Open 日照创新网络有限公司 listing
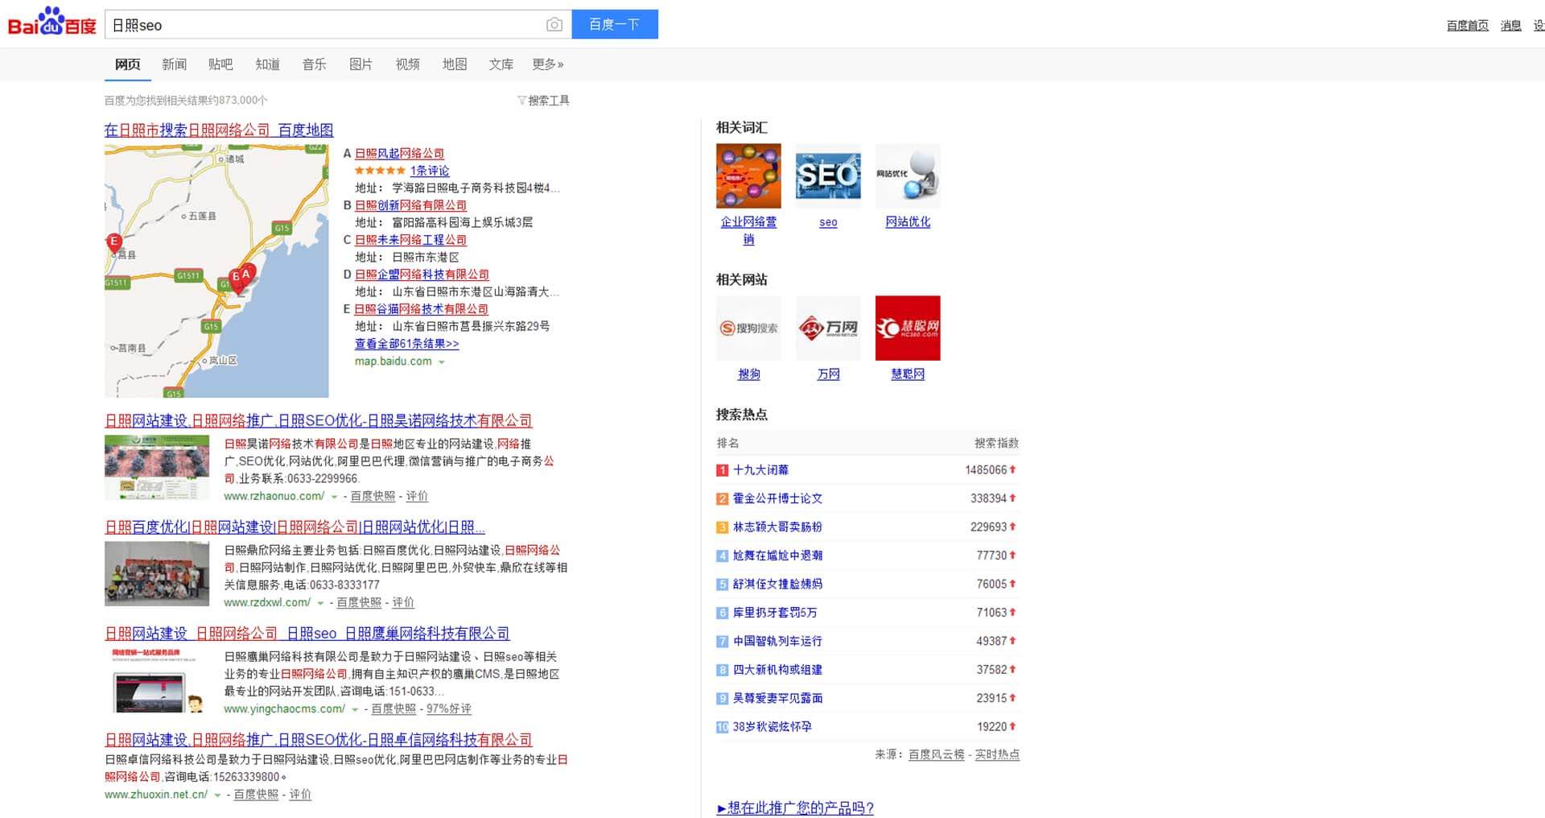 point(410,205)
